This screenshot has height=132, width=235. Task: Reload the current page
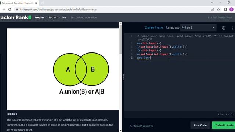point(10,10)
